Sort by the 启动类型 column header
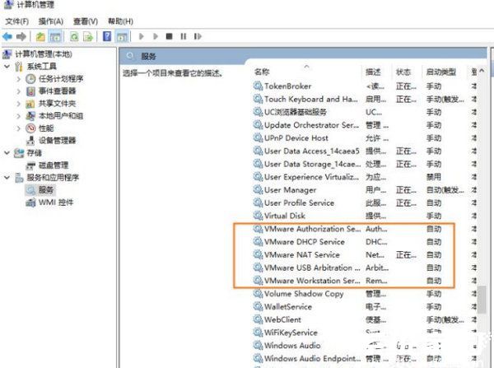The width and height of the screenshot is (494, 368). (x=441, y=72)
